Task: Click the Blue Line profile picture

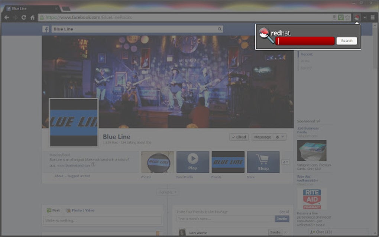Action: (74, 122)
